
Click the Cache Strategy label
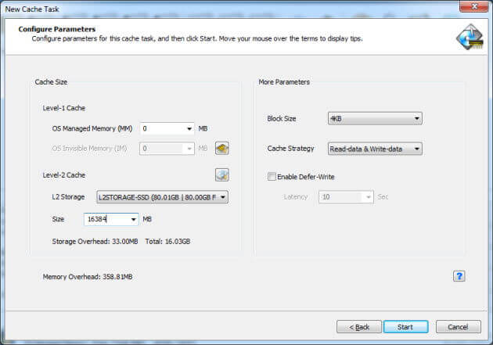(290, 149)
